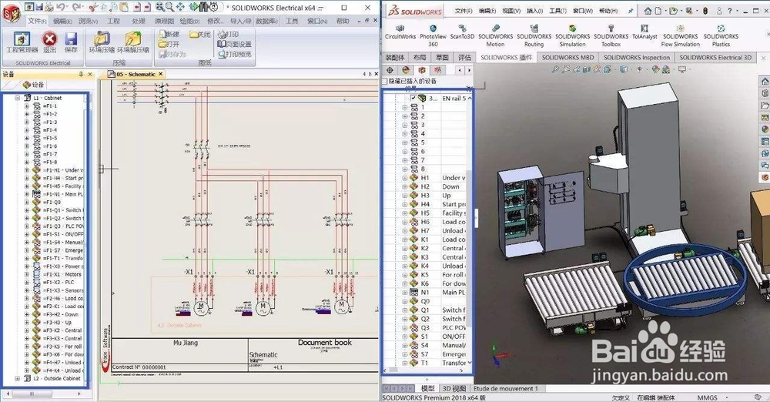
Task: Click the 设备 panel tab in Electrical
Action: click(33, 85)
